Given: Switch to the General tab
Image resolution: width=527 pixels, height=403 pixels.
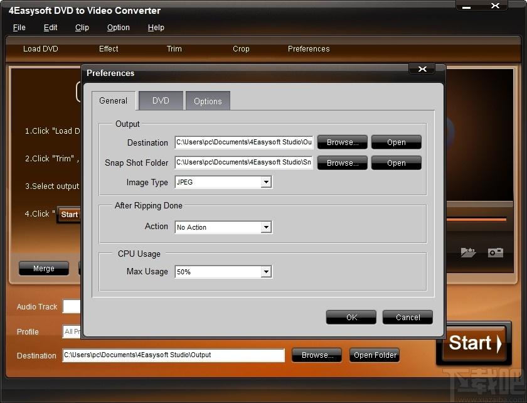Looking at the screenshot, I should pos(114,100).
